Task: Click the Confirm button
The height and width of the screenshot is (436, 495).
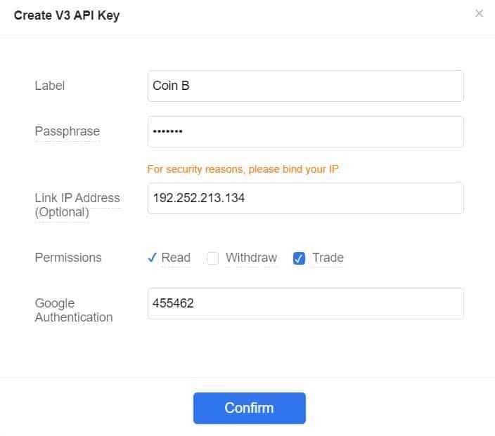Action: coord(249,408)
